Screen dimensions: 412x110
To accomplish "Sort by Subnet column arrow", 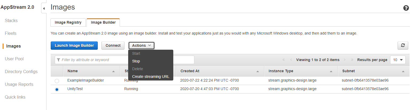I will tap(403, 71).
